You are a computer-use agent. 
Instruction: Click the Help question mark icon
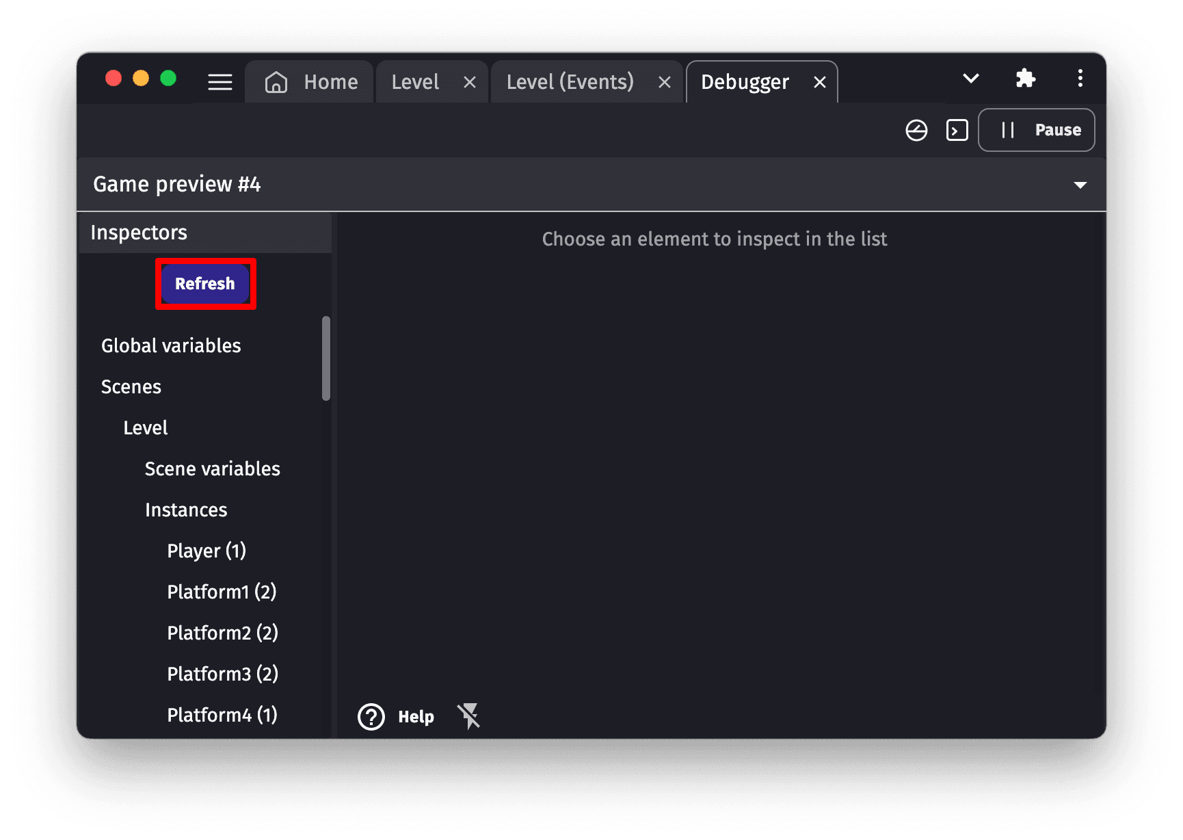click(371, 717)
